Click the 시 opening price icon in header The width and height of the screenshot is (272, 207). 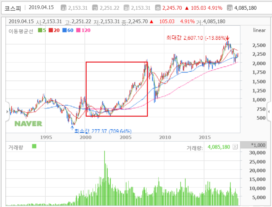coord(63,8)
